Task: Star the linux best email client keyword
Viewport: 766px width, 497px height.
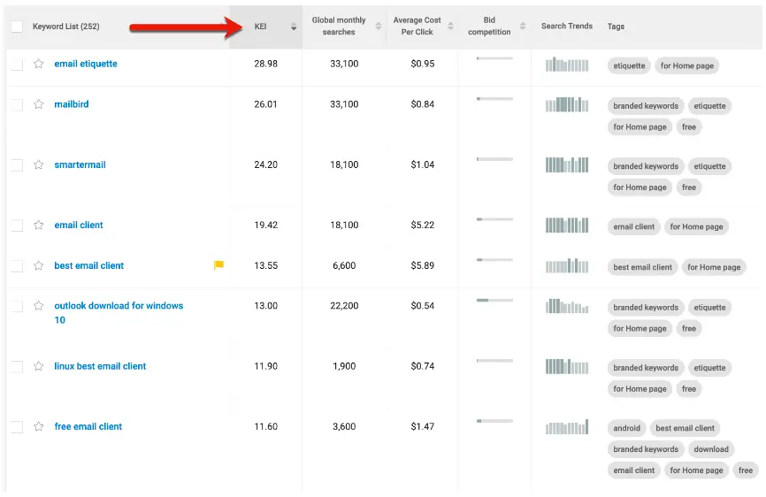Action: coord(39,366)
